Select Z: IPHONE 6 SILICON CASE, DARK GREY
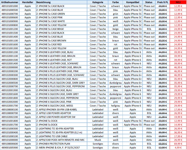This screenshot has height=150, width=187. (x=61, y=94)
